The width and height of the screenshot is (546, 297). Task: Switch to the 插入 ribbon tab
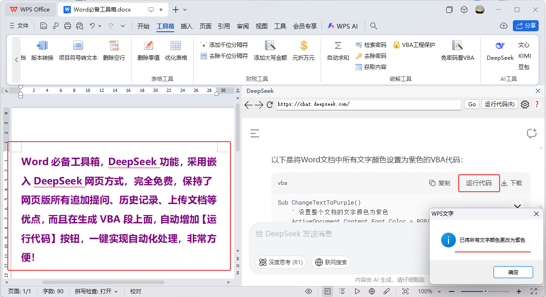pyautogui.click(x=187, y=26)
